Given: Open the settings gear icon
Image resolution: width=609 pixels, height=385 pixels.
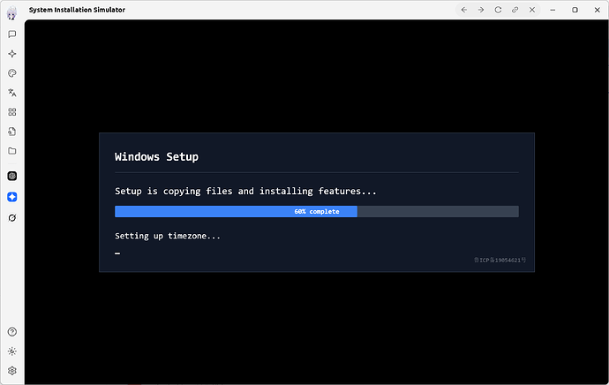Looking at the screenshot, I should coord(12,371).
